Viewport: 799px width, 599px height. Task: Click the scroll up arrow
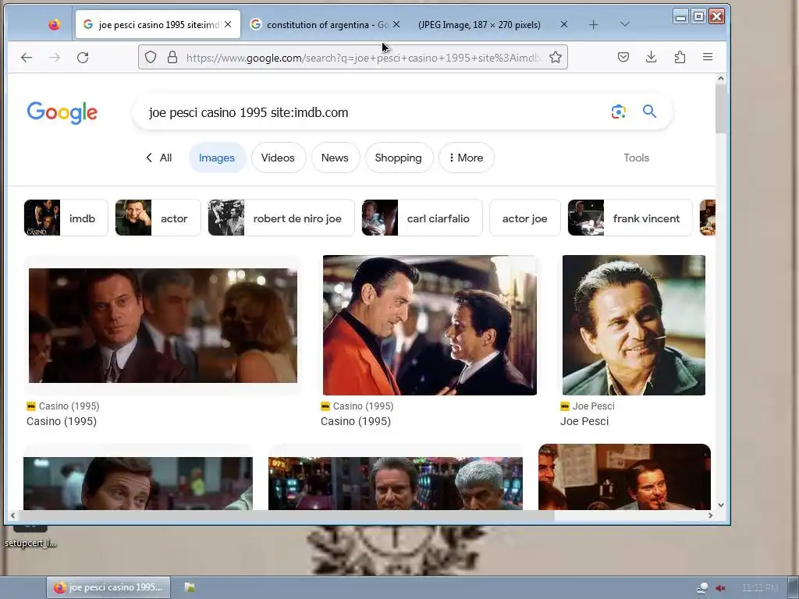[720, 79]
